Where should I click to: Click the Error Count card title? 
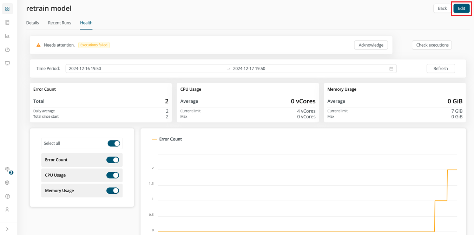click(45, 89)
